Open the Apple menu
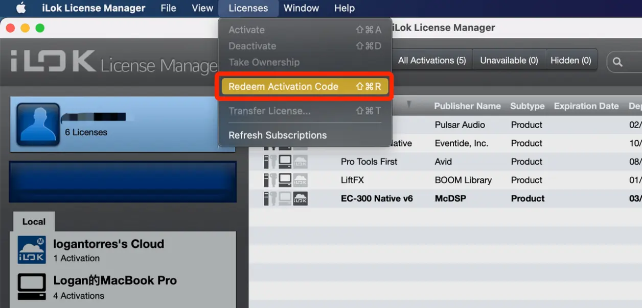This screenshot has width=642, height=308. [x=21, y=8]
